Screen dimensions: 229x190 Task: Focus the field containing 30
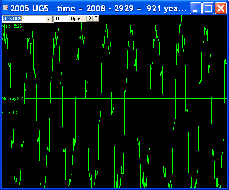pyautogui.click(x=61, y=19)
